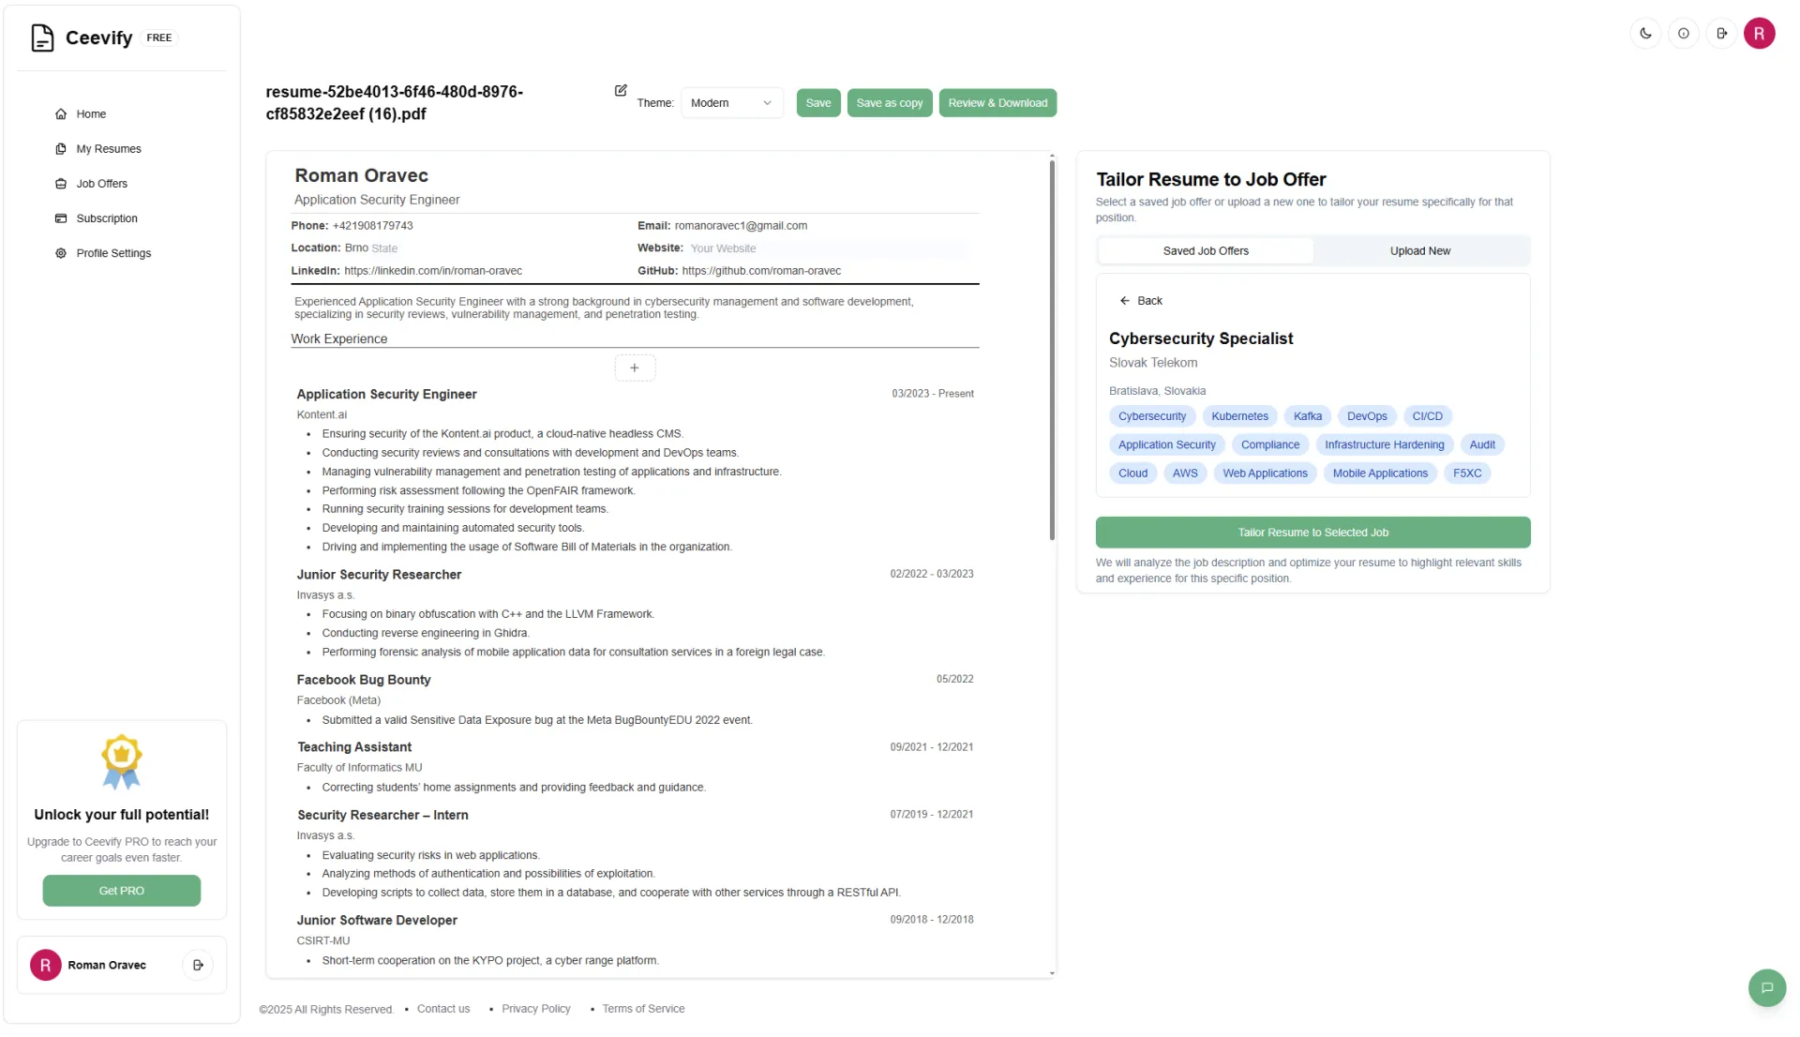Switch to Upload New tab
Image resolution: width=1800 pixels, height=1037 pixels.
[1419, 251]
